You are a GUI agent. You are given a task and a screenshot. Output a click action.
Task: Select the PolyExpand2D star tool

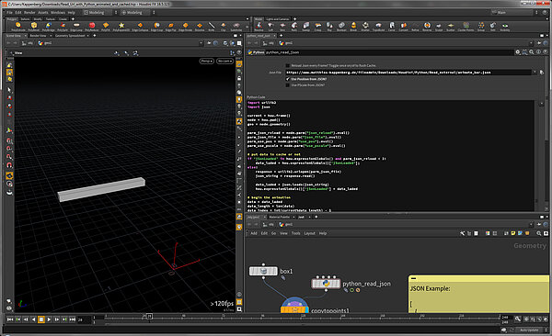(121, 27)
